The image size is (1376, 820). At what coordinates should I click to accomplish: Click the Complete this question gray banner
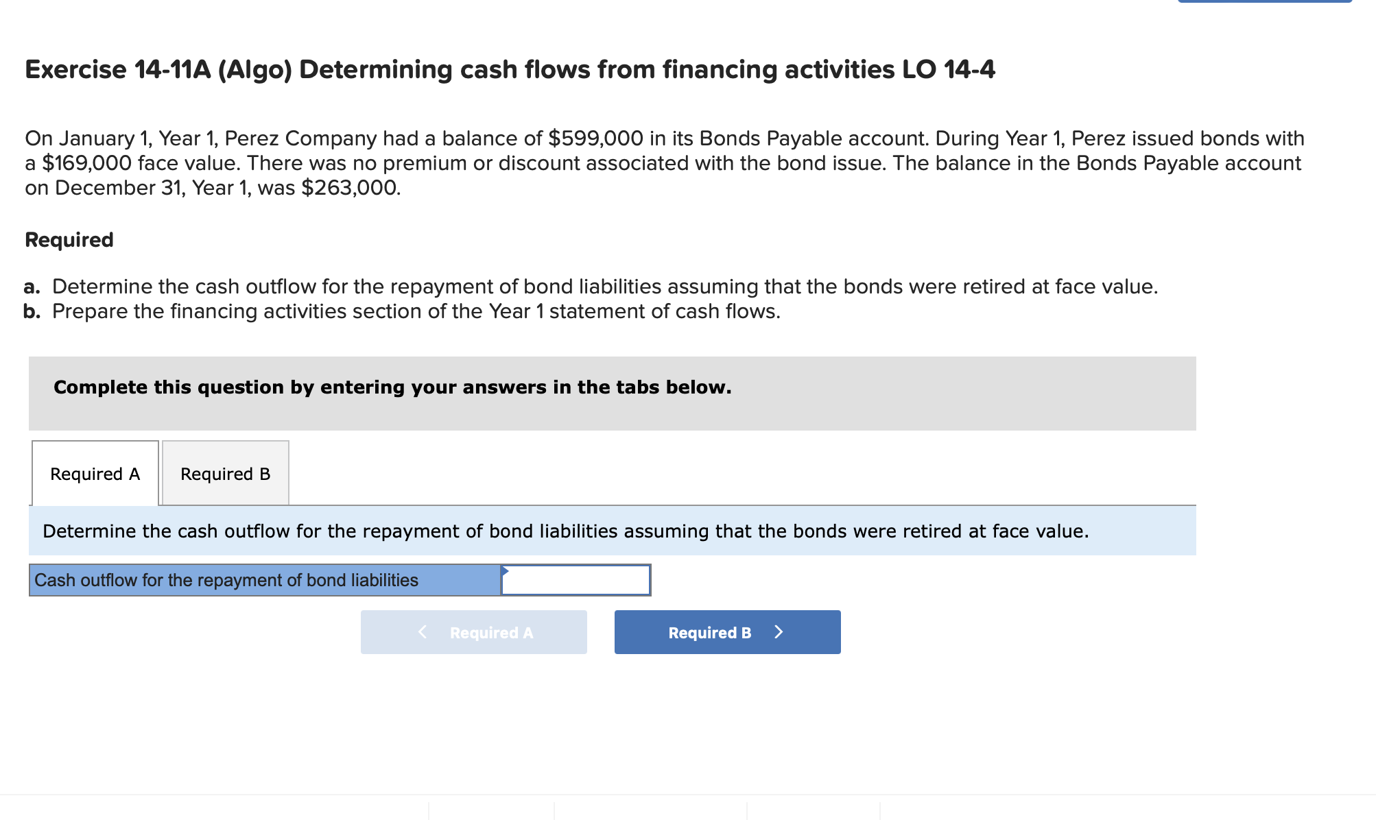pyautogui.click(x=392, y=387)
